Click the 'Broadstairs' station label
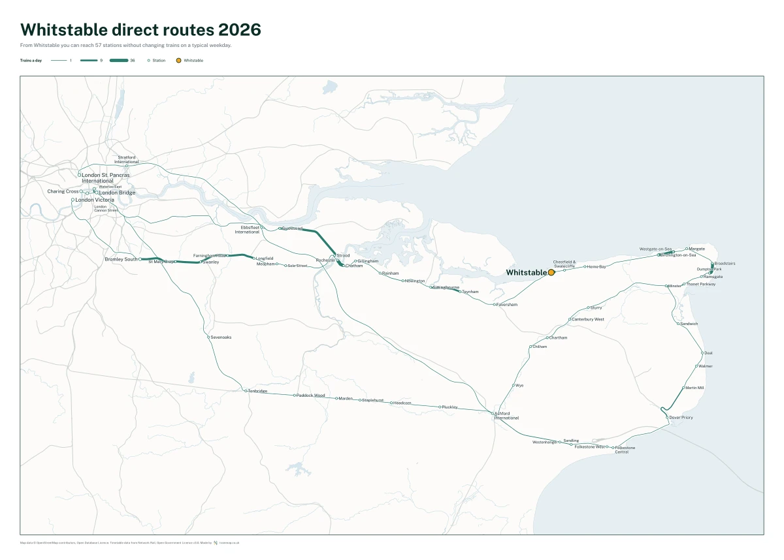This screenshot has width=784, height=560. pos(725,264)
